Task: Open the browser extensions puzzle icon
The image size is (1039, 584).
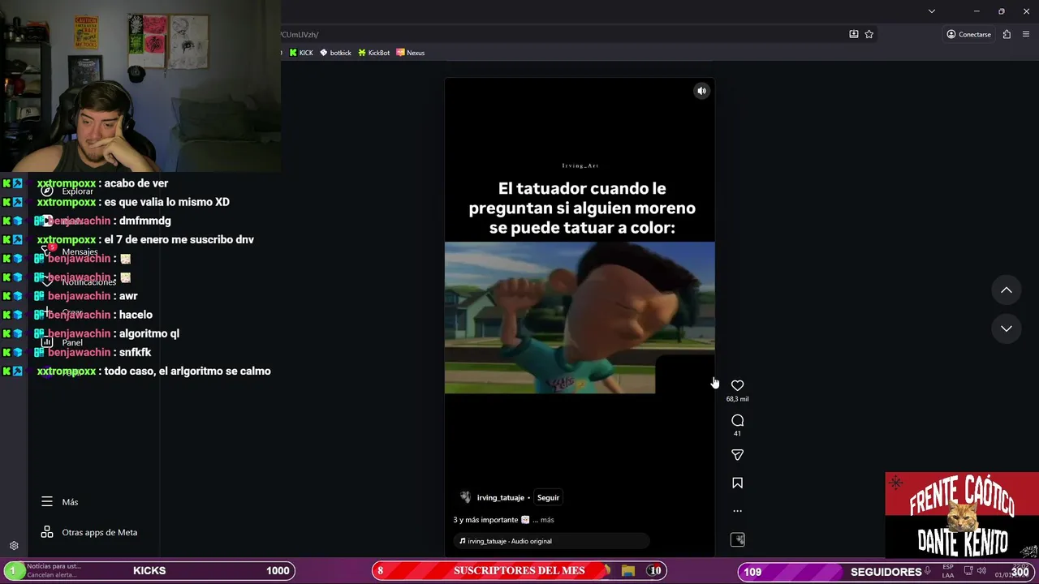Action: (1007, 34)
